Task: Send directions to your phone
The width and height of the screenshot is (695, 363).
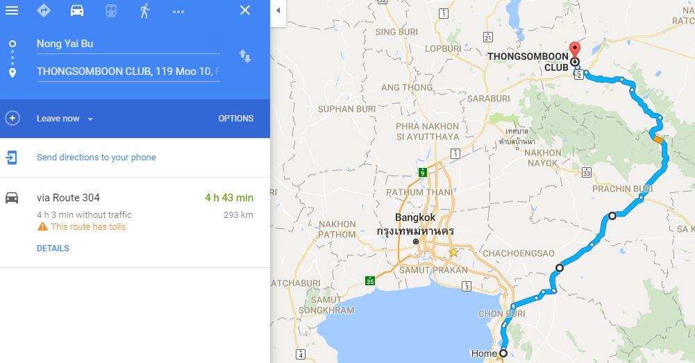Action: click(x=97, y=158)
